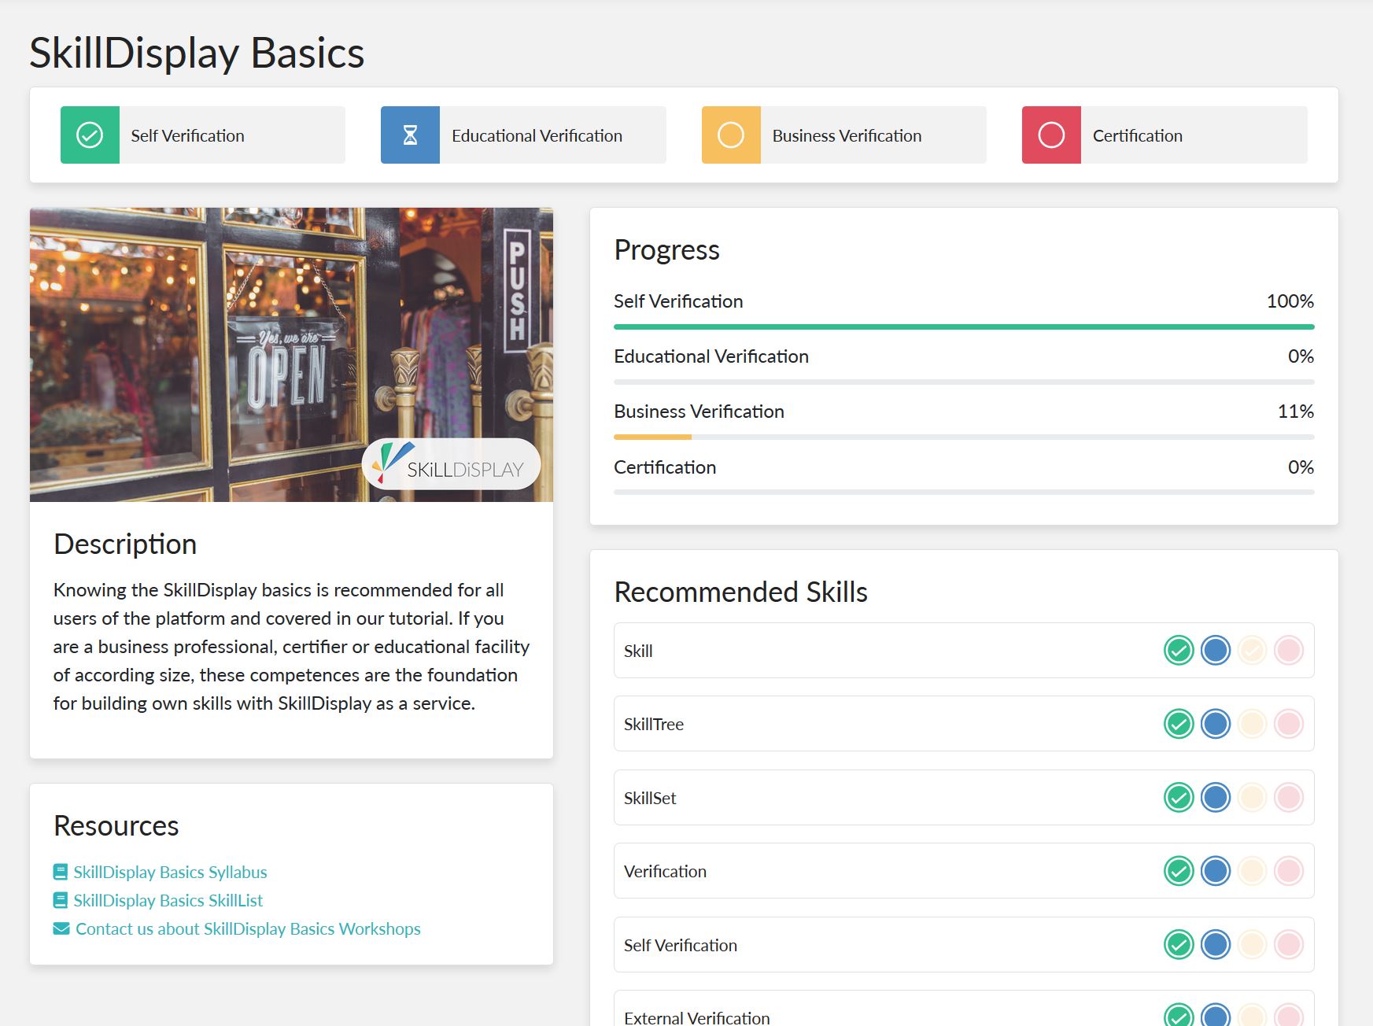Open the Self Verification recommended skill entry
The height and width of the screenshot is (1026, 1373).
click(x=964, y=945)
